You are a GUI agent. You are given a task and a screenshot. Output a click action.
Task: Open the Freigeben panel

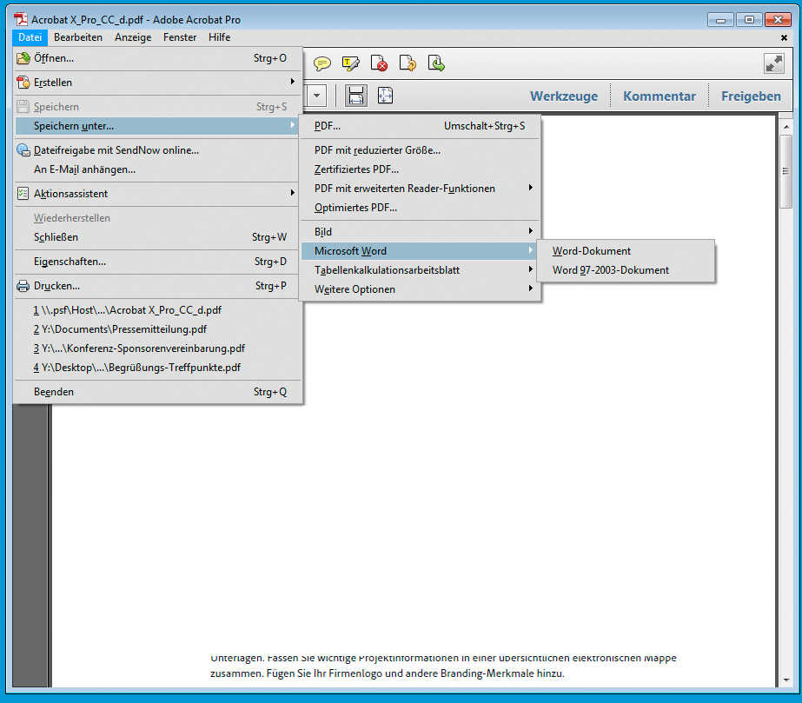pos(751,96)
